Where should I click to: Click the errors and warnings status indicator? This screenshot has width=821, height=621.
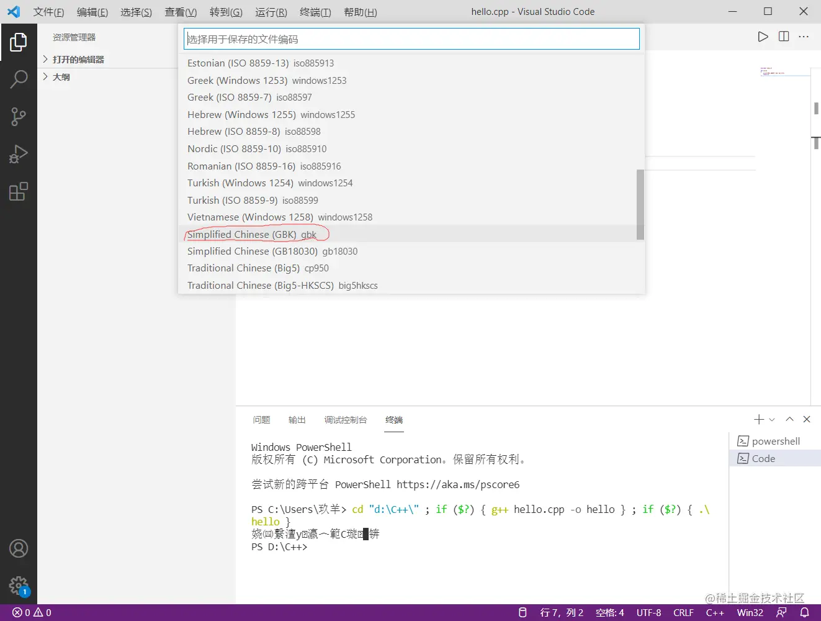click(32, 613)
